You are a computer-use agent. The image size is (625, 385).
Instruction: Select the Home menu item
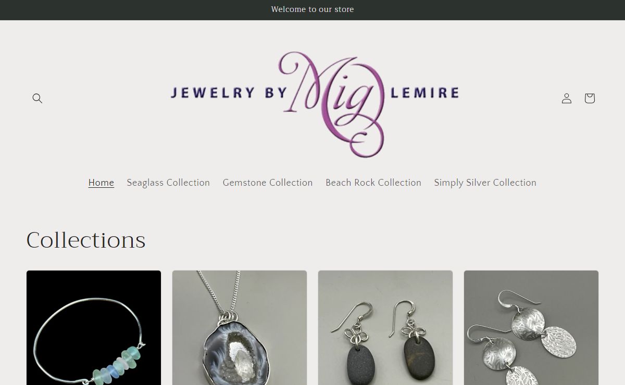[x=101, y=183]
